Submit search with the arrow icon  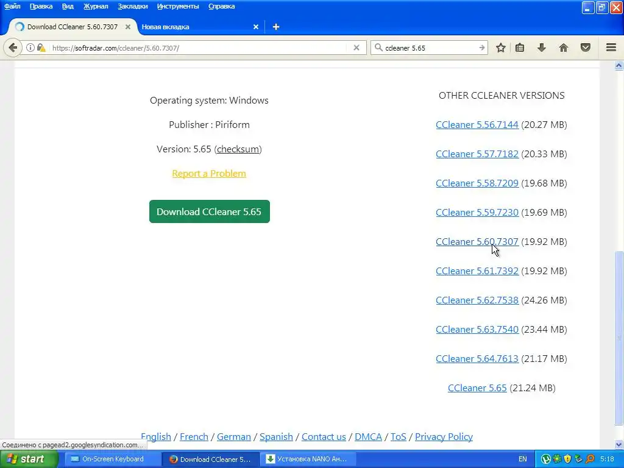(x=481, y=48)
